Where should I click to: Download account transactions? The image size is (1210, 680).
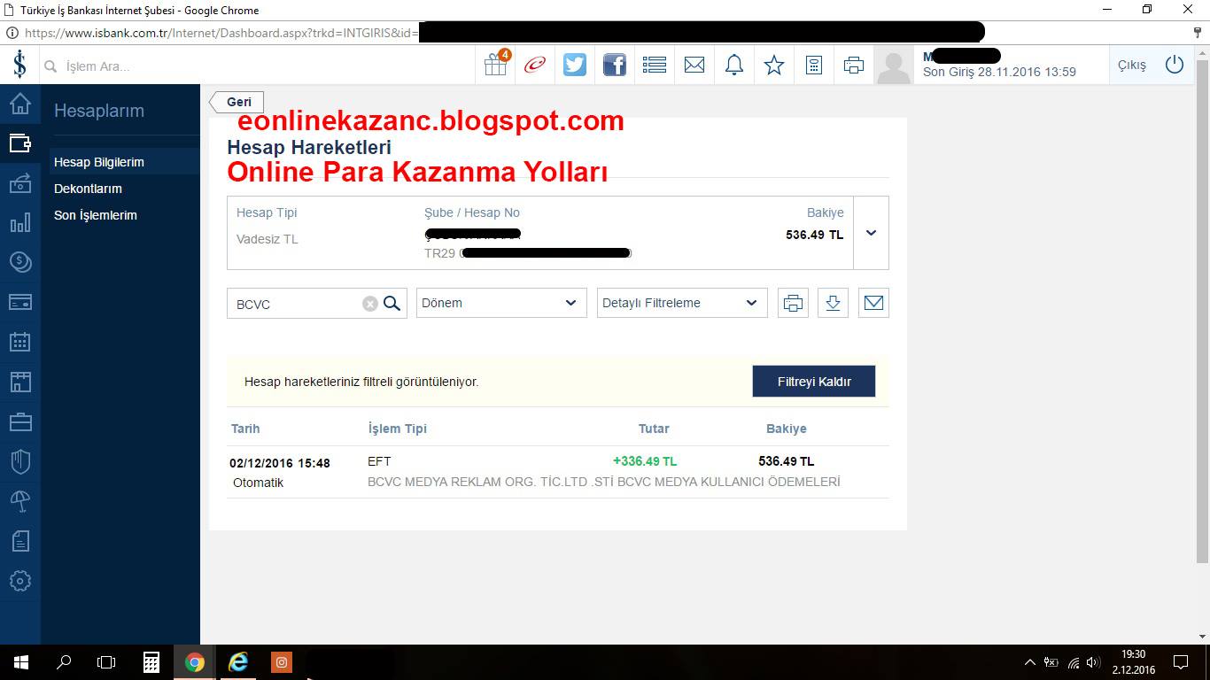pos(833,303)
